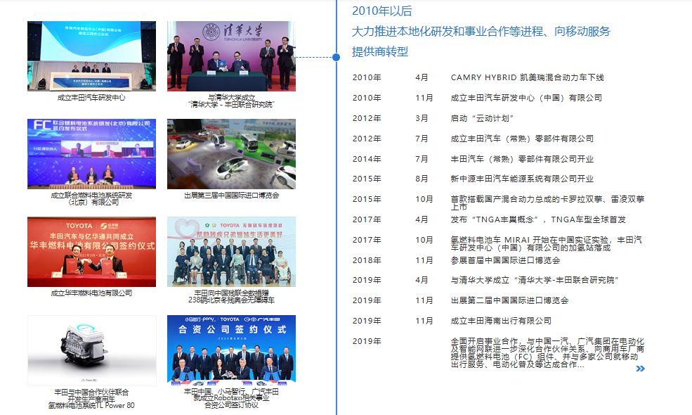The image size is (692, 415).
Task: View the 华丰燃料电池 signing ceremony photo
Action: point(91,251)
